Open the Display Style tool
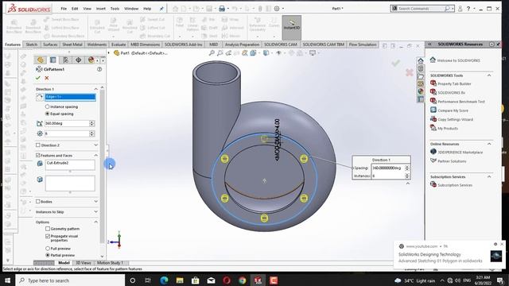This screenshot has height=286, width=509. (266, 53)
